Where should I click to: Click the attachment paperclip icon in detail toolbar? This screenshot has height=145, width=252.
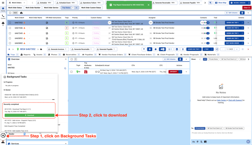(170, 49)
